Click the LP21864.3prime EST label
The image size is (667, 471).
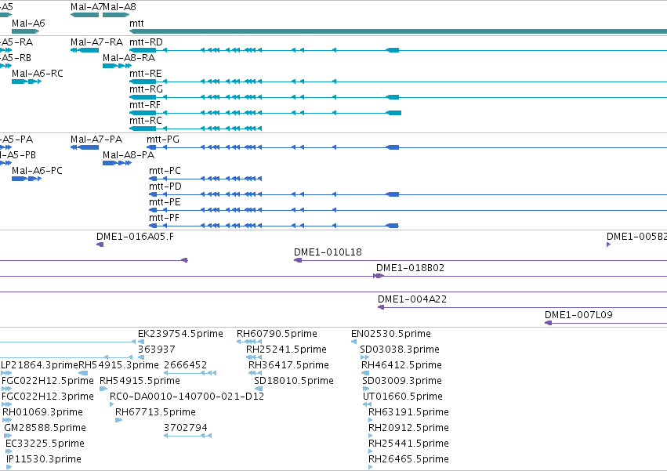[39, 365]
